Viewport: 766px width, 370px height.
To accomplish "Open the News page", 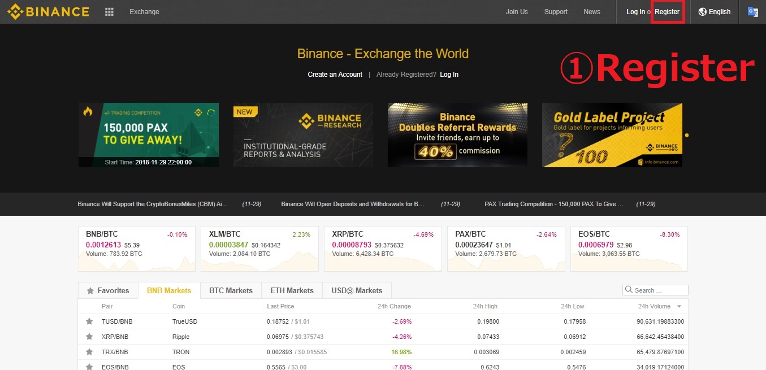I will (x=592, y=12).
